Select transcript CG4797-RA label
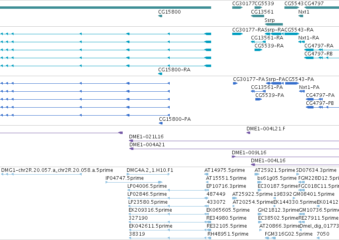The image size is (339, 240). [319, 46]
